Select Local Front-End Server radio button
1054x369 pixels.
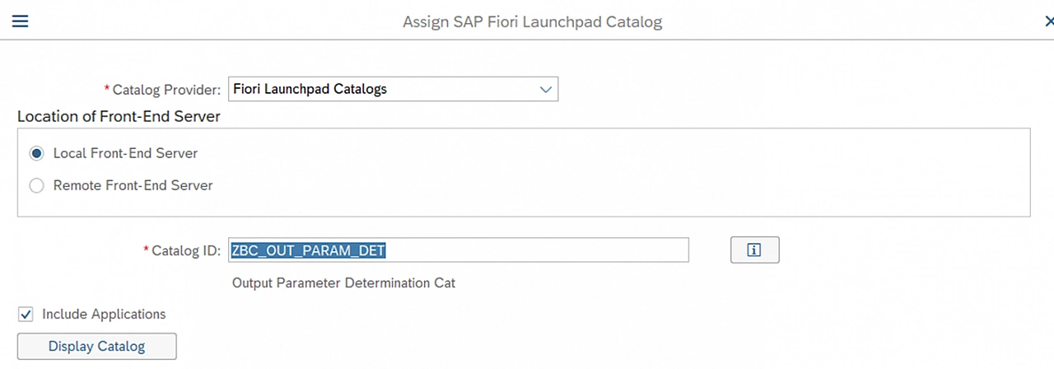click(x=36, y=153)
